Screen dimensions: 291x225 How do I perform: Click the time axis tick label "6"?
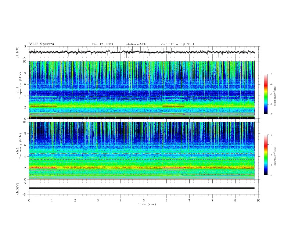pos(167,200)
